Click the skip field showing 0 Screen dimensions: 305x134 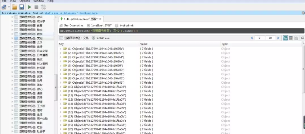coord(259,38)
